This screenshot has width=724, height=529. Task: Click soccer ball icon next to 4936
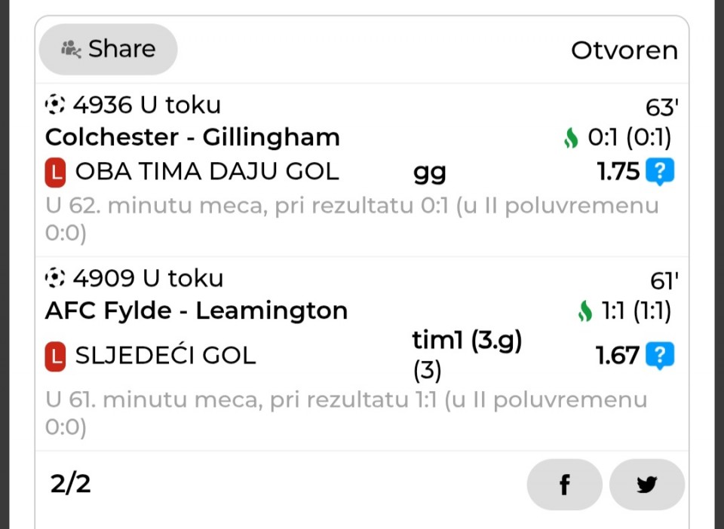point(55,105)
